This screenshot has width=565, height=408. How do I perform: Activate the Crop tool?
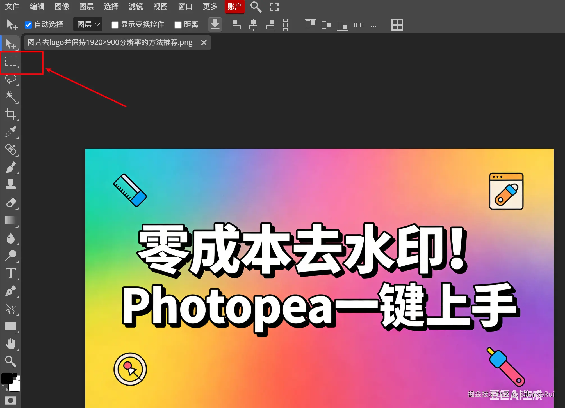(x=11, y=114)
